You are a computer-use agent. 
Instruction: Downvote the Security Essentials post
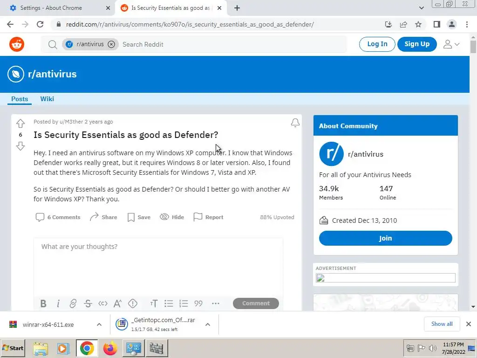(x=20, y=146)
